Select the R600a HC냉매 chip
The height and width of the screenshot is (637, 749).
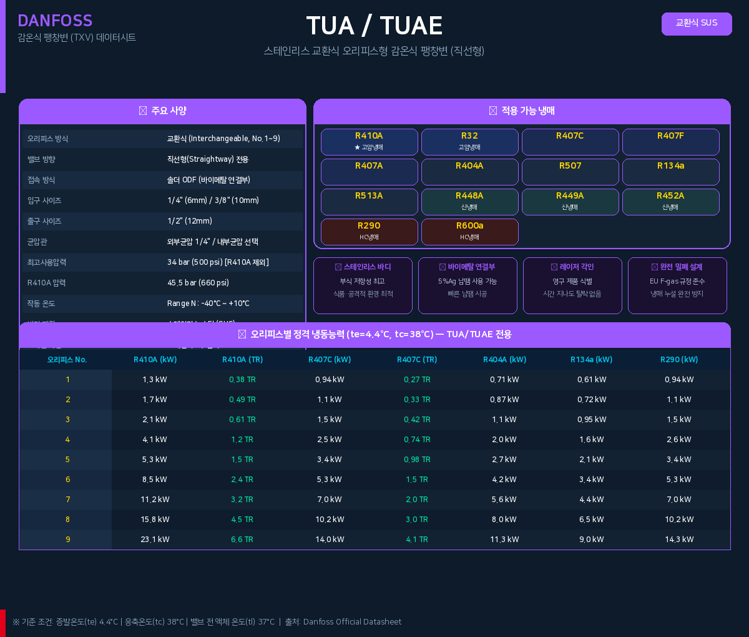pyautogui.click(x=470, y=232)
